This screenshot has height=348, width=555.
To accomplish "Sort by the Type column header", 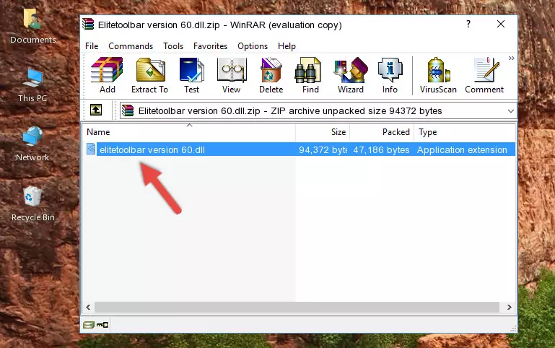I will point(464,132).
